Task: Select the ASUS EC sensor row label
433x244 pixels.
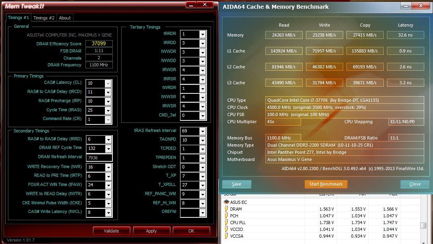Action: 239,202
